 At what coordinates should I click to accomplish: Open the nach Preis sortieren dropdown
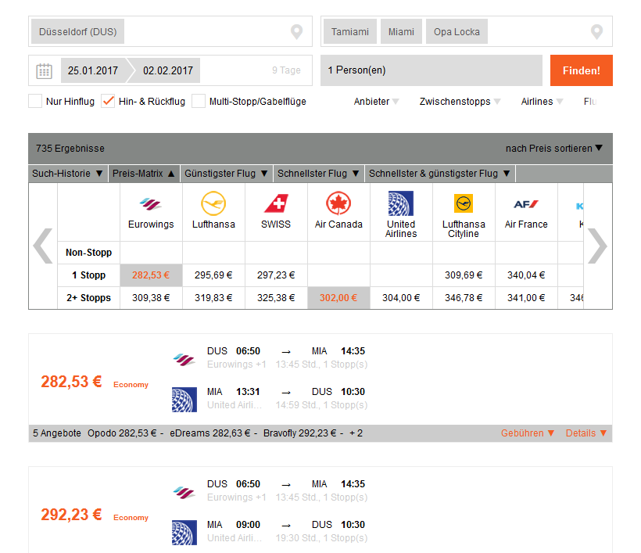pyautogui.click(x=554, y=148)
